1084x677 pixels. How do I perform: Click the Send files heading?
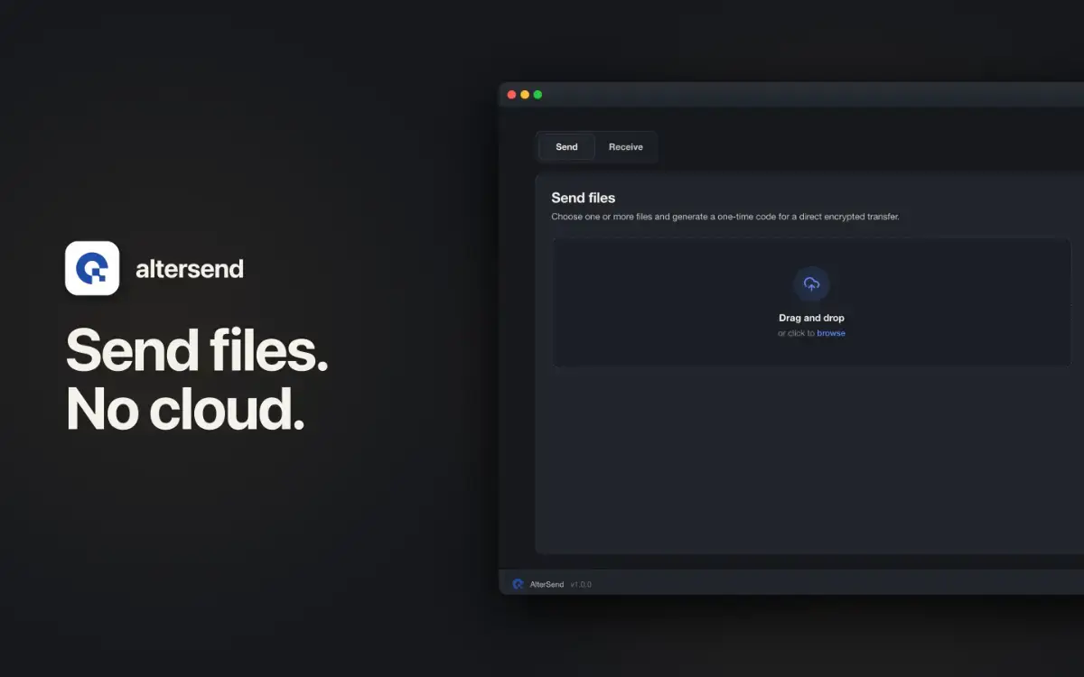[x=584, y=198]
